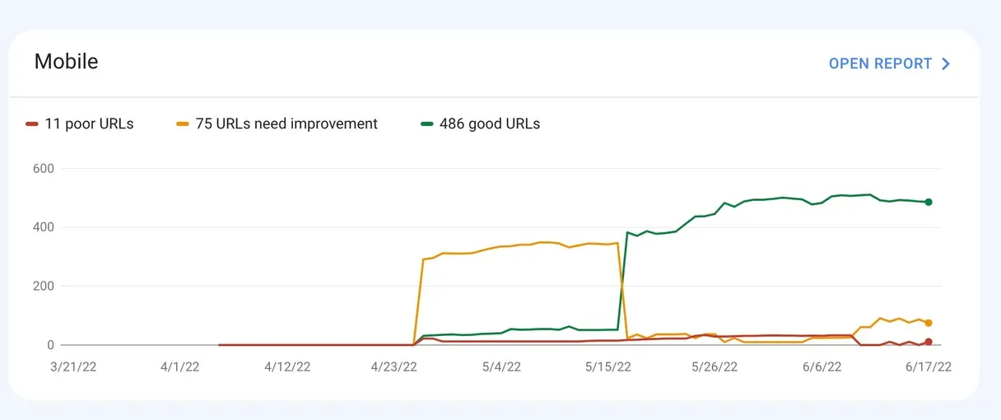Screen dimensions: 1001x420
Task: Click the red endpoint dot on chart
Action: [929, 342]
